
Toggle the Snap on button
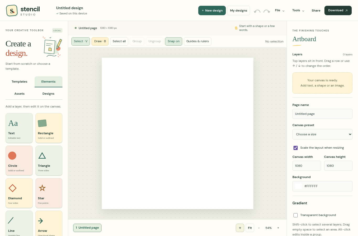pyautogui.click(x=174, y=41)
